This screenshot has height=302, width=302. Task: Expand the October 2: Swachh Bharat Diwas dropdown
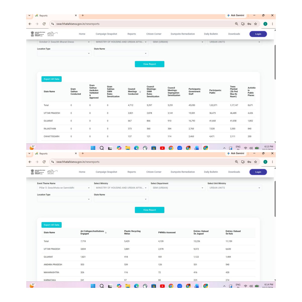coord(64,42)
